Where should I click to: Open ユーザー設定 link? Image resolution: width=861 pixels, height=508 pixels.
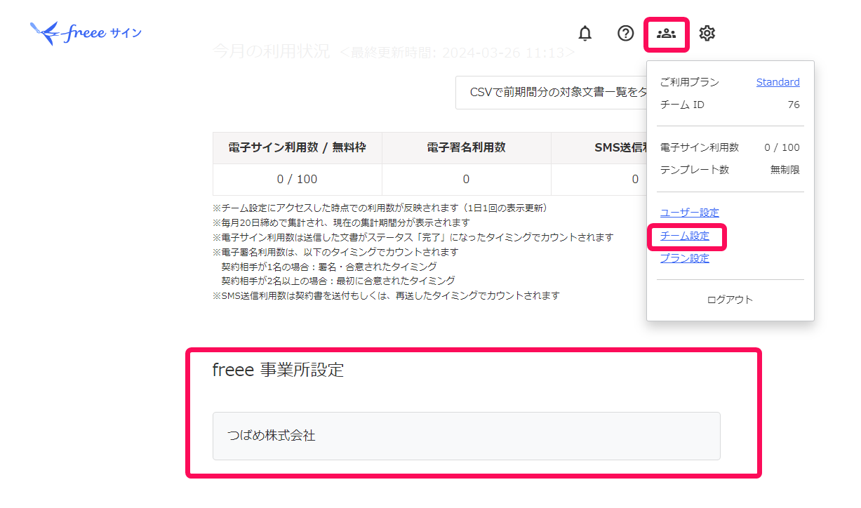[690, 213]
